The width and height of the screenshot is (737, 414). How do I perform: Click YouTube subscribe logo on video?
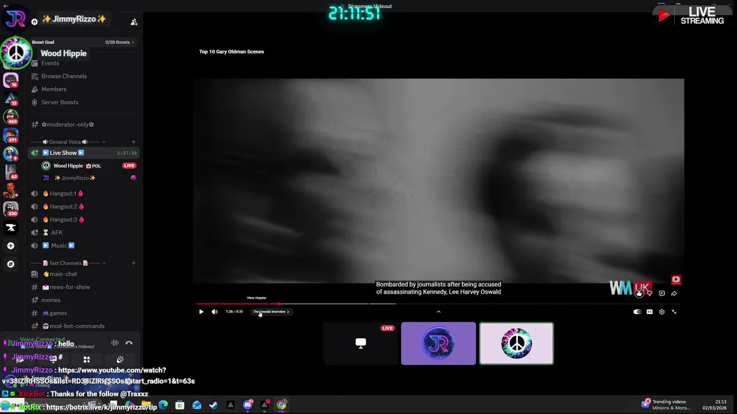pyautogui.click(x=675, y=280)
